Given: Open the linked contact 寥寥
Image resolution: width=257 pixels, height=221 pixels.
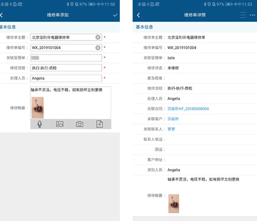Looking at the screenshot, I should (171, 129).
